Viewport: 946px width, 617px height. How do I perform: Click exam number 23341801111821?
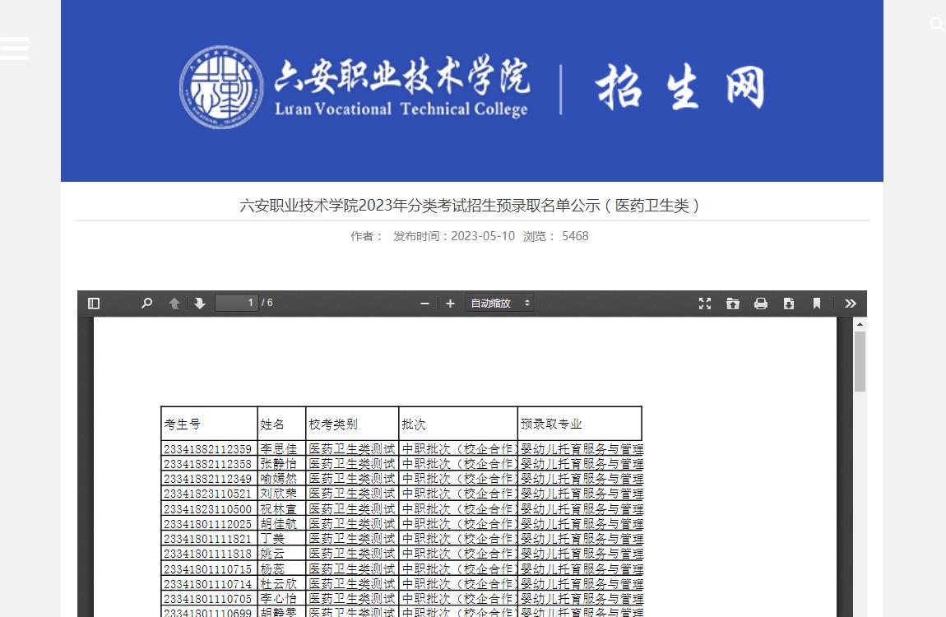click(x=207, y=539)
